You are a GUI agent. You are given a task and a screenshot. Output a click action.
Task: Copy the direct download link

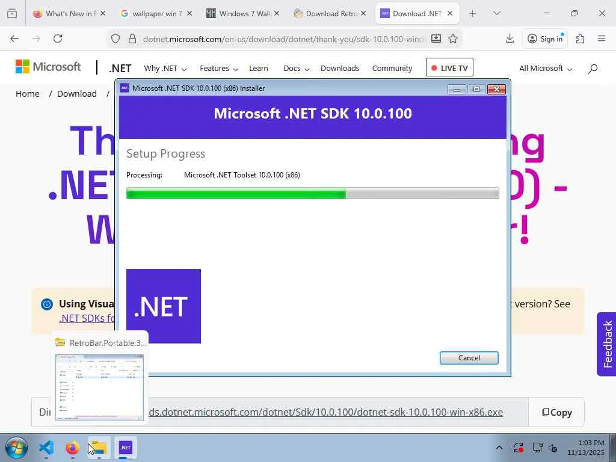(x=556, y=413)
